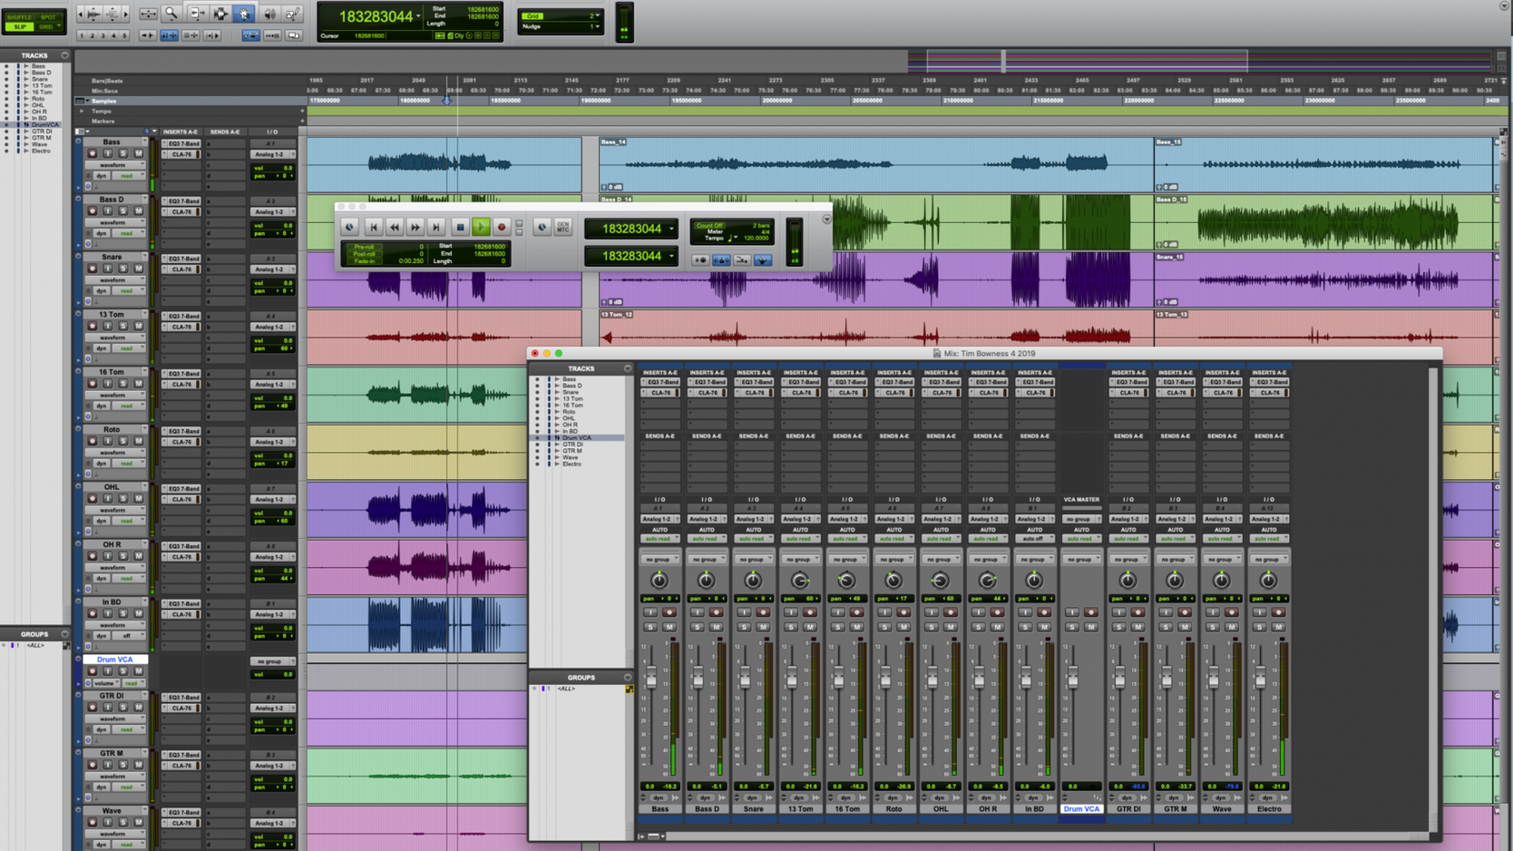
Task: Solo the Bass channel in Mix window
Action: [x=650, y=627]
